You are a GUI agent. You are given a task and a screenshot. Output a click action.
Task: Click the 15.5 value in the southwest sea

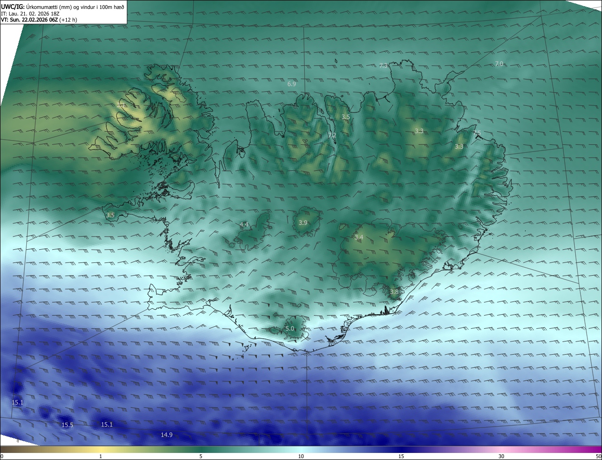click(68, 425)
